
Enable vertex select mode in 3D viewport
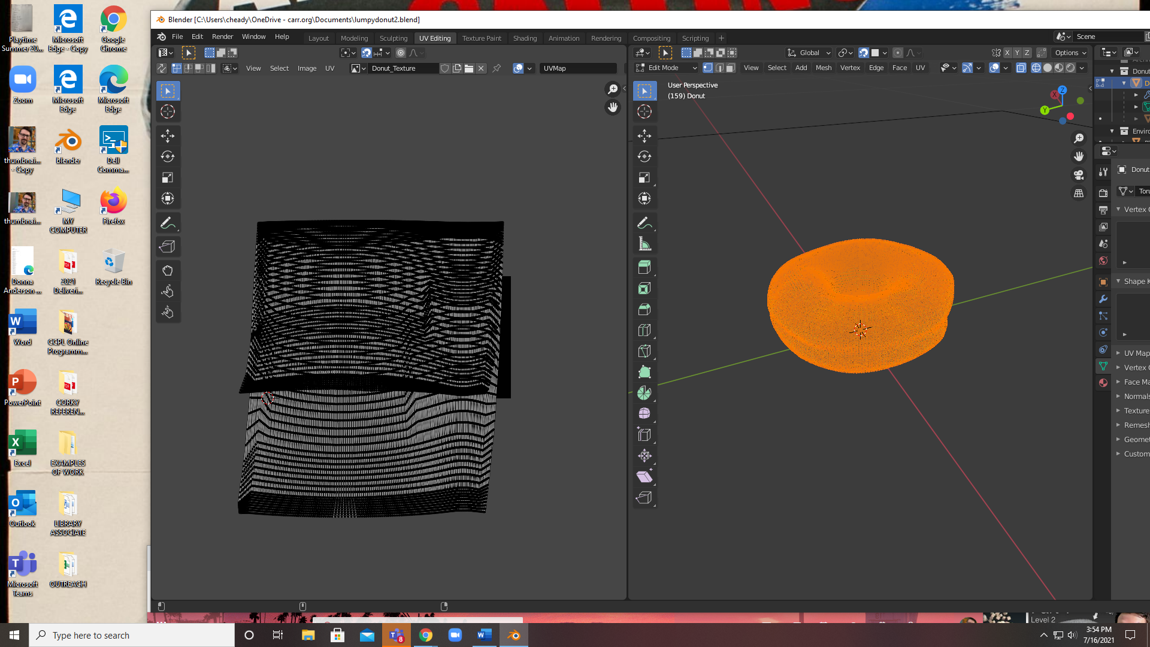point(708,68)
